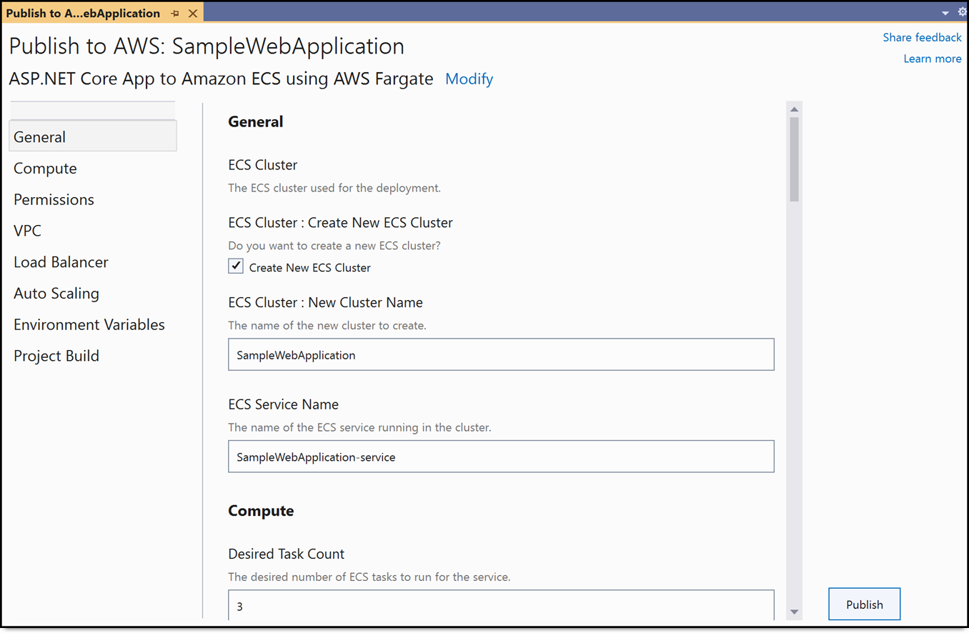The height and width of the screenshot is (633, 969).
Task: Close the Publish to AWS tab
Action: 193,14
